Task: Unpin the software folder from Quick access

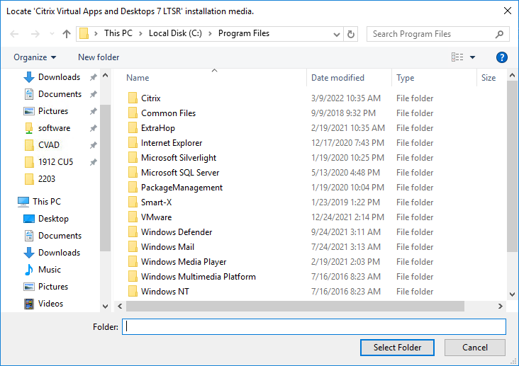Action: [93, 128]
